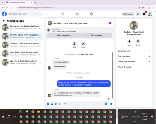Open the Facebook menu grid icon
The width and height of the screenshot is (156, 124).
pyautogui.click(x=138, y=14)
